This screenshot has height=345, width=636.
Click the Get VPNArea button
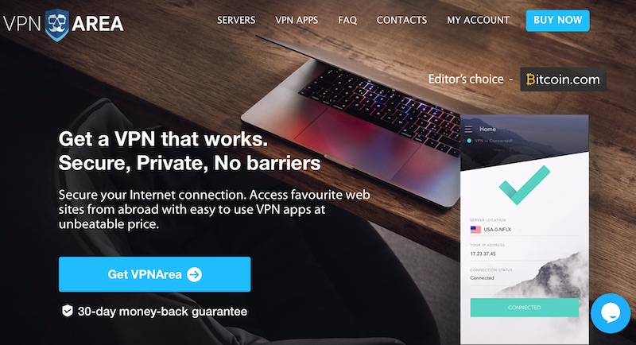(x=154, y=274)
